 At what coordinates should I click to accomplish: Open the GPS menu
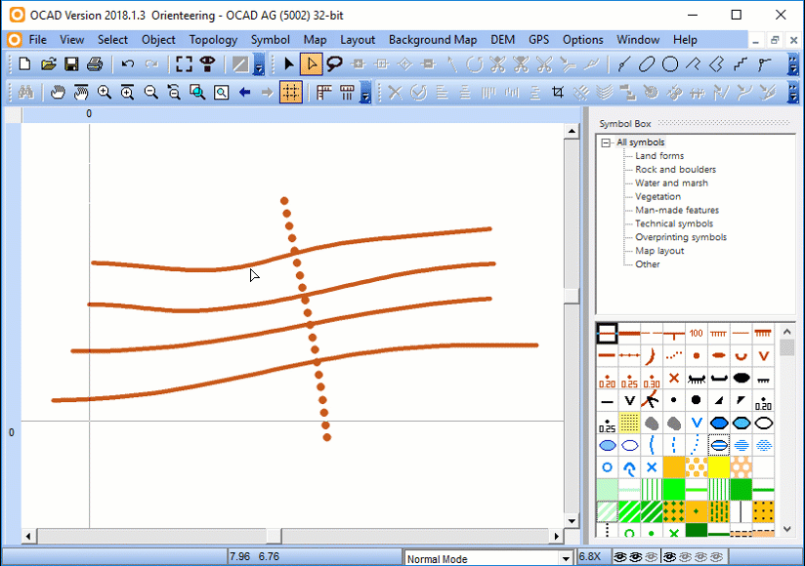pos(538,39)
